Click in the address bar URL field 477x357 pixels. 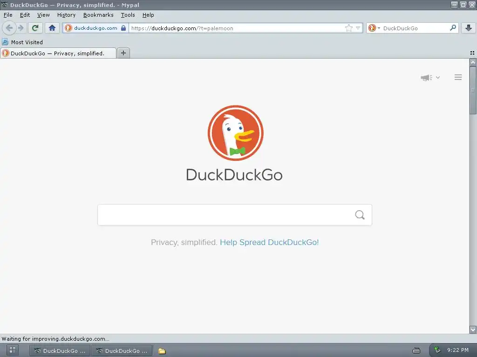[237, 28]
